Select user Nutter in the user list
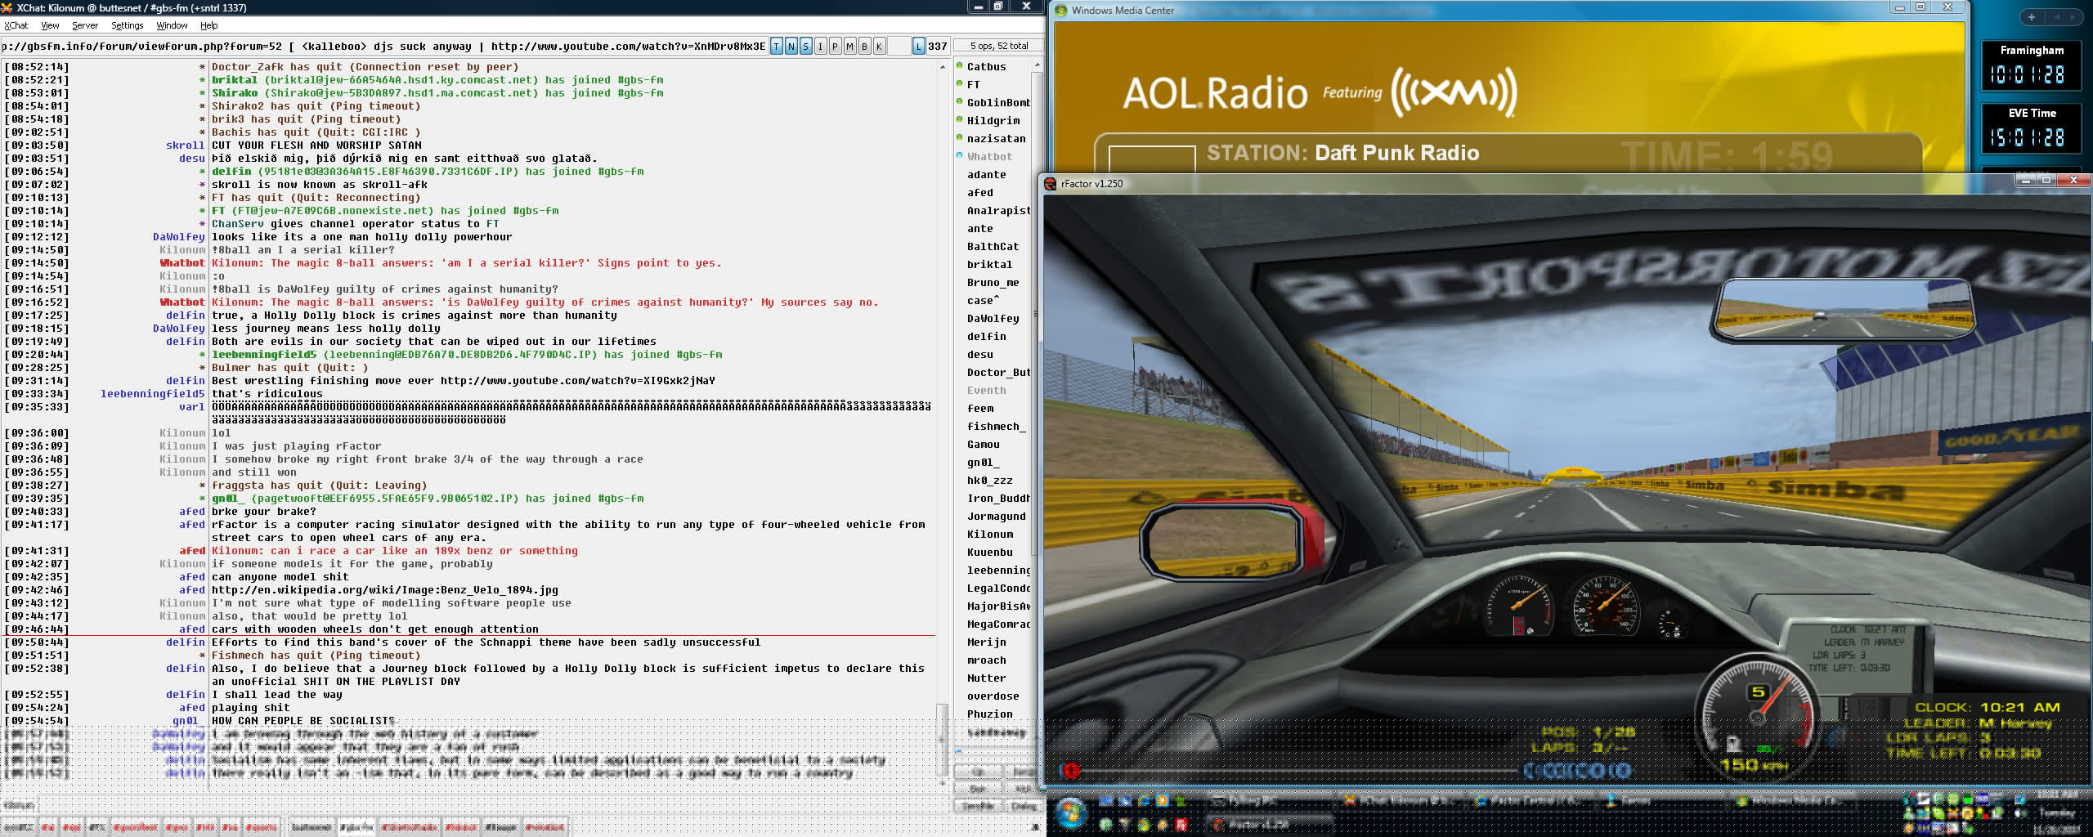This screenshot has height=837, width=2093. click(986, 678)
